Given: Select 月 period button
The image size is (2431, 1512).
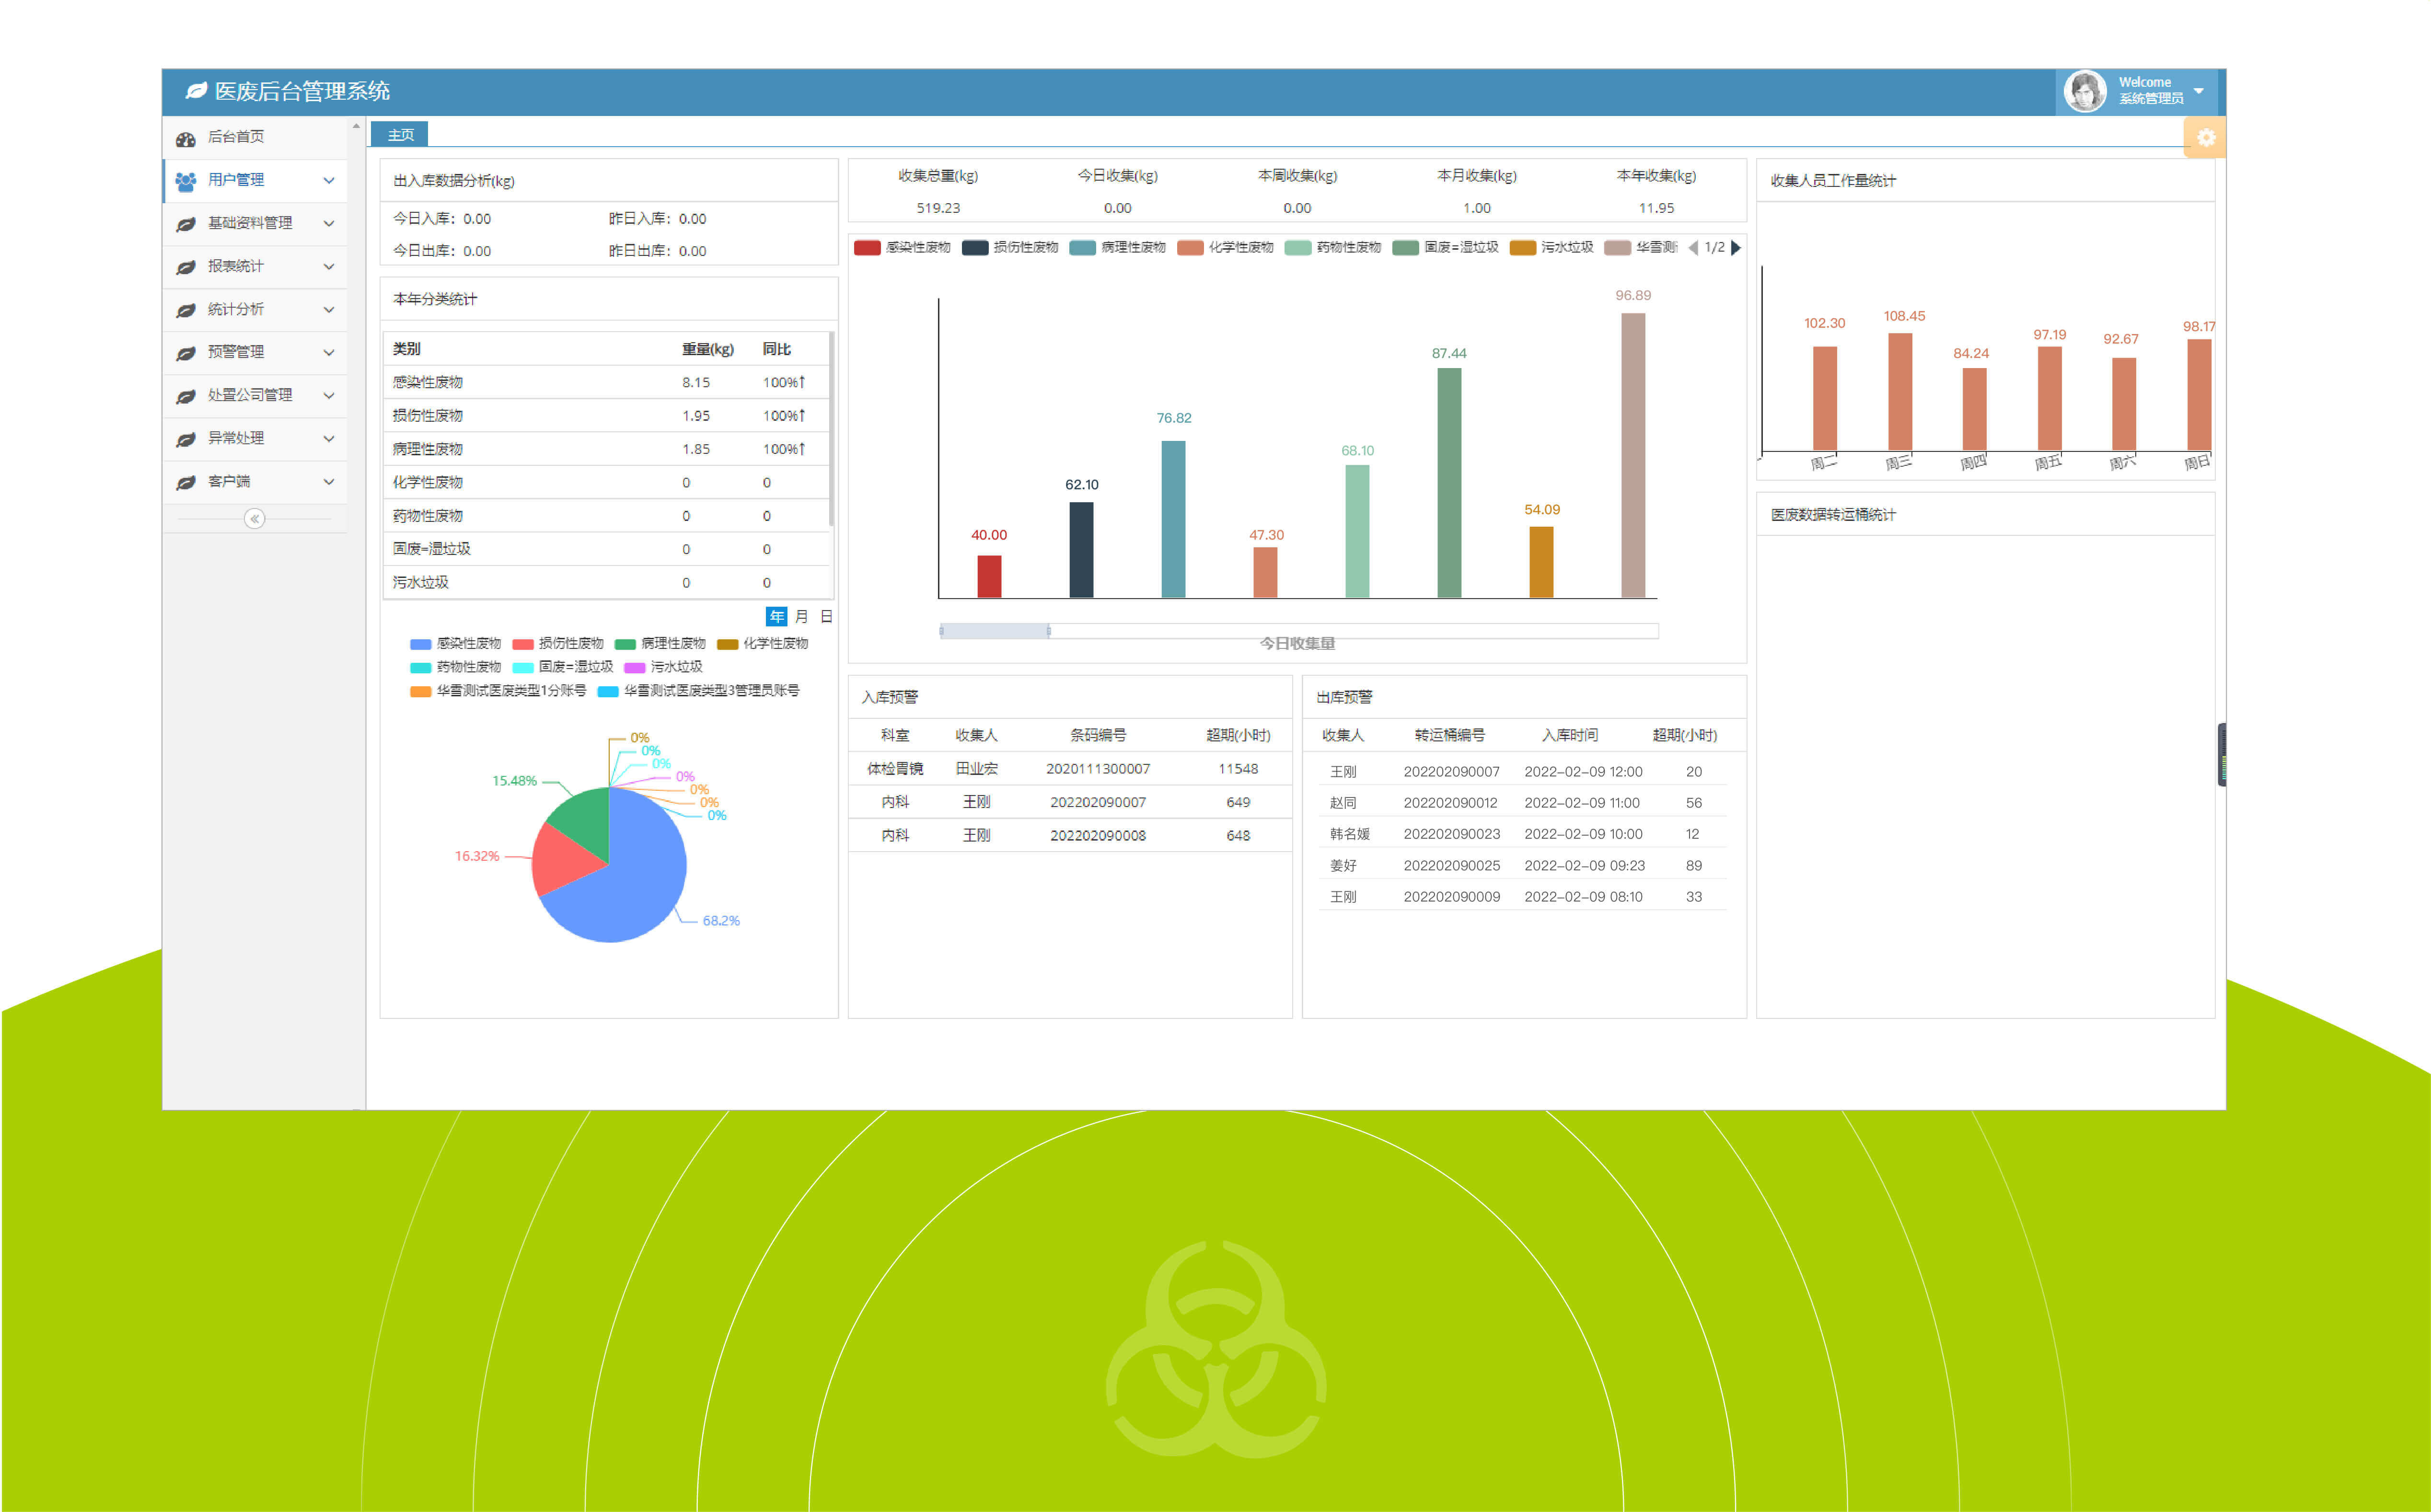Looking at the screenshot, I should (x=801, y=616).
